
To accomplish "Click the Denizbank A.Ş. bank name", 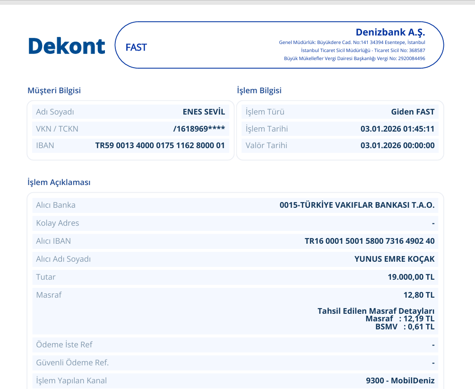I will 390,32.
